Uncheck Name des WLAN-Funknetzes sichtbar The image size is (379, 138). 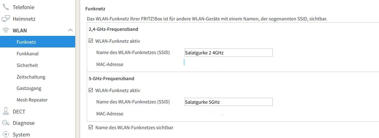(x=91, y=128)
